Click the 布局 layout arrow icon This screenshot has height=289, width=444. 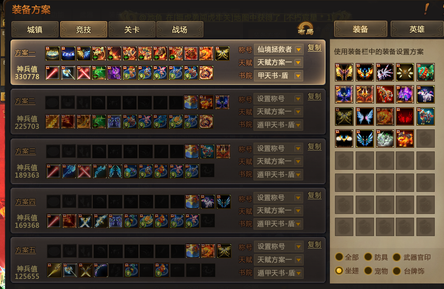306,29
